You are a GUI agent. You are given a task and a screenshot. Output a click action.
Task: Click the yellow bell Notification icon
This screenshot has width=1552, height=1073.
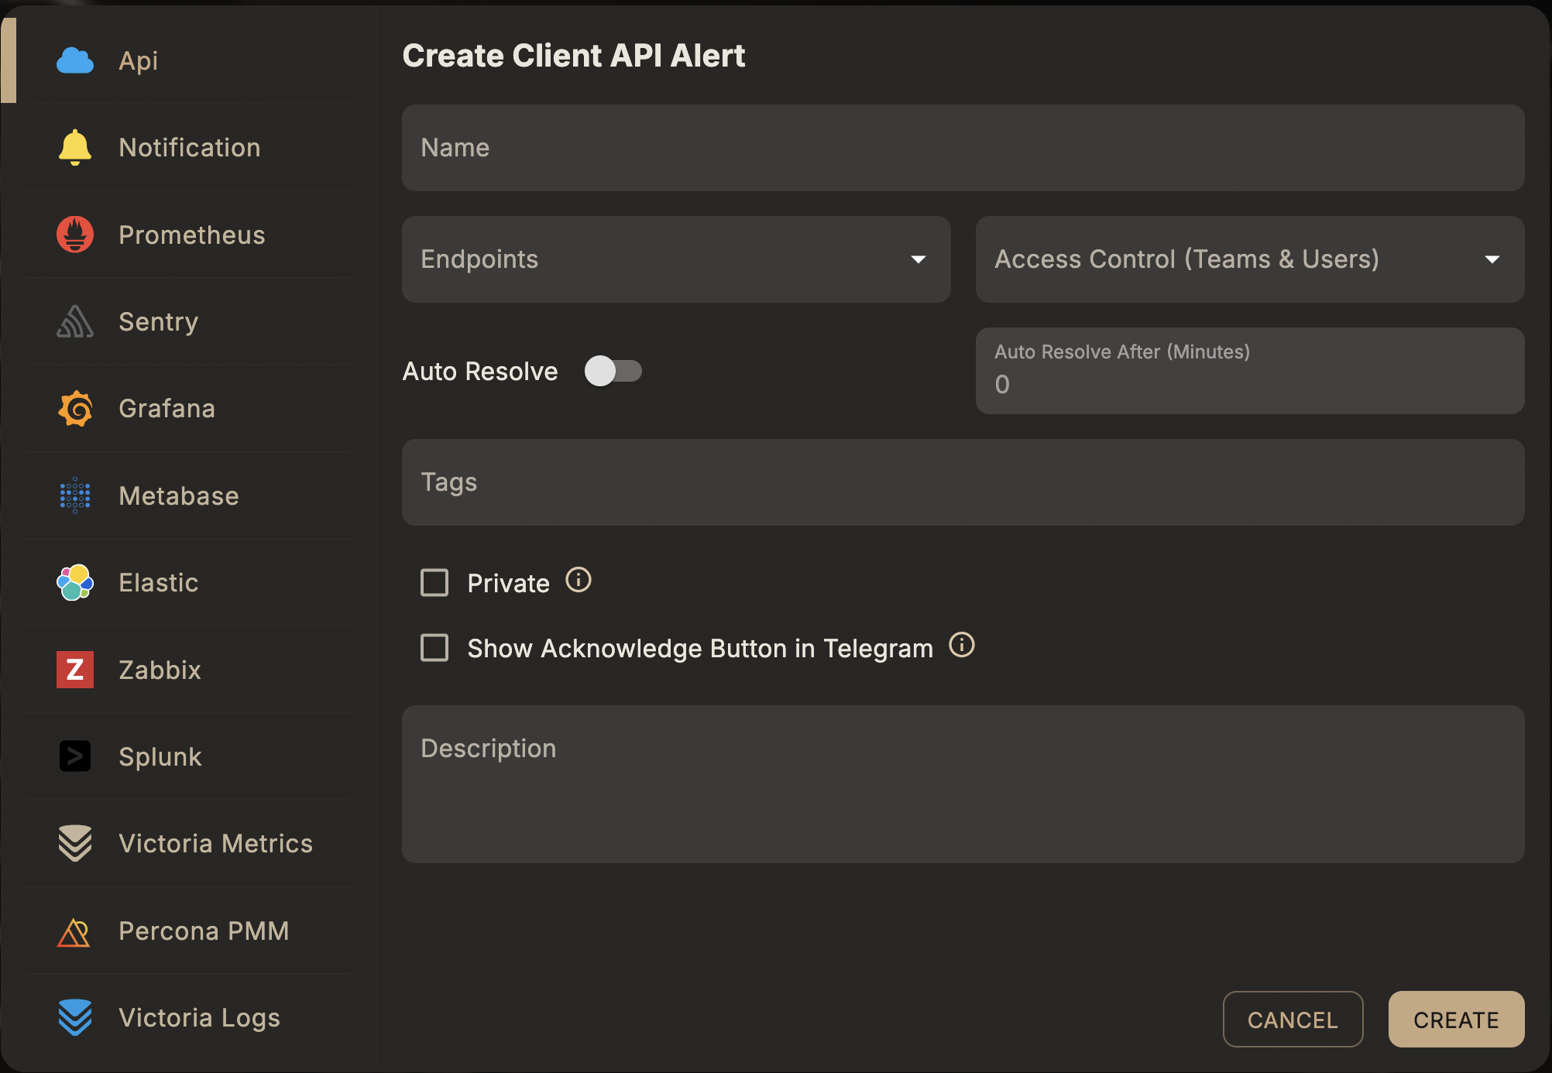(75, 147)
